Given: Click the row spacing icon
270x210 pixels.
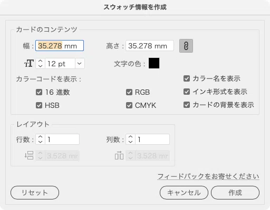Looking at the screenshot, I should click(x=29, y=155).
